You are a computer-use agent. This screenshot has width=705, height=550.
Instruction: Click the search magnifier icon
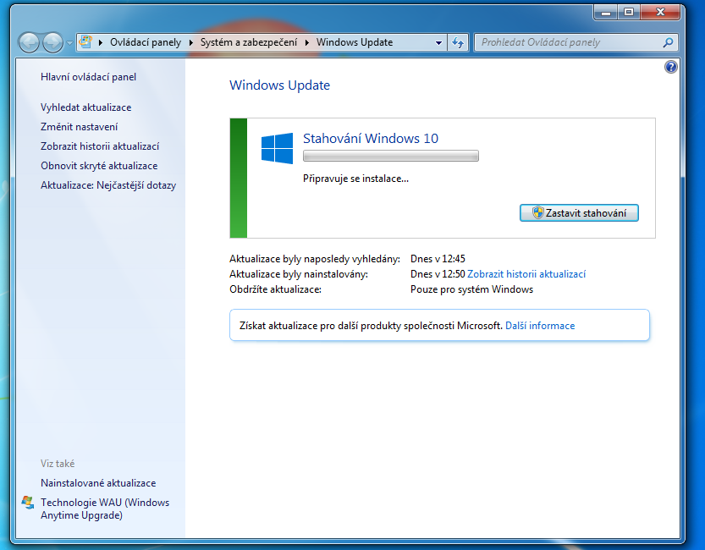668,42
